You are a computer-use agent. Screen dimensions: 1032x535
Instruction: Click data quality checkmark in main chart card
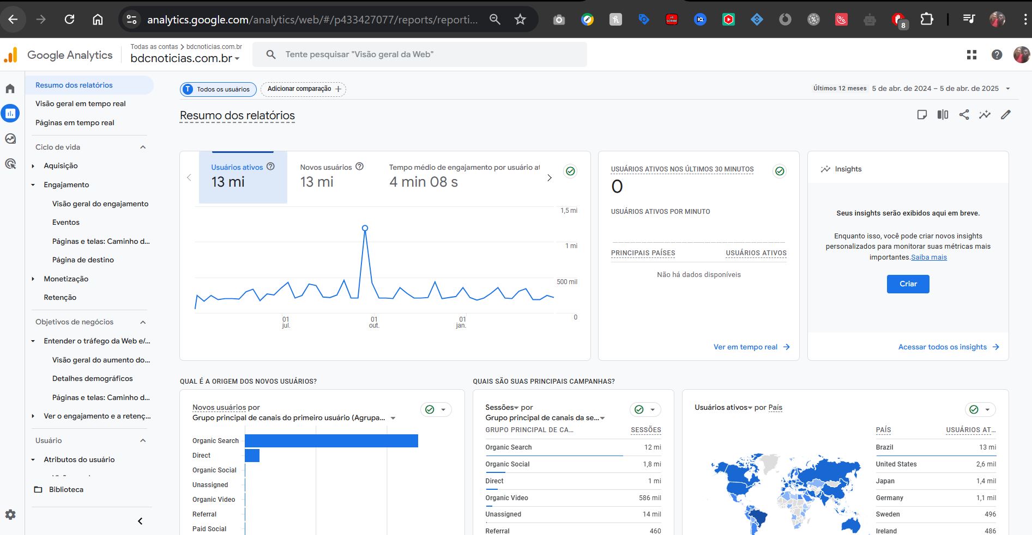point(570,171)
